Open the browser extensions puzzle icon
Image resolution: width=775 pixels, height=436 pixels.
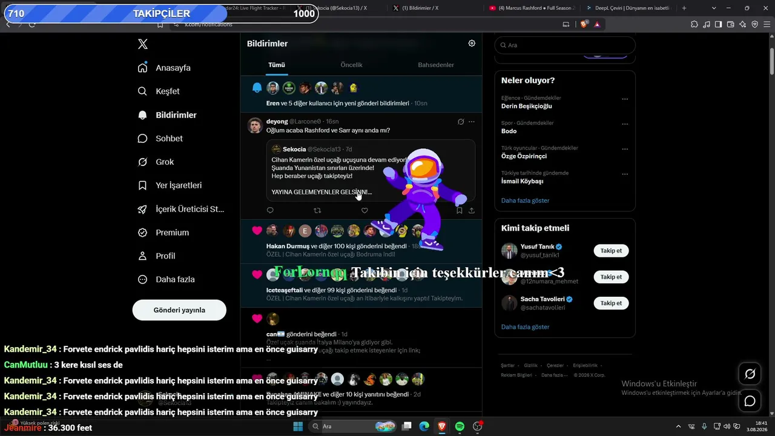pyautogui.click(x=694, y=24)
